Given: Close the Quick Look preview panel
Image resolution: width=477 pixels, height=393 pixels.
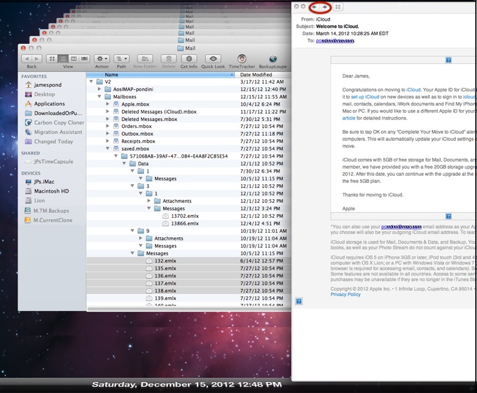Looking at the screenshot, I should pyautogui.click(x=296, y=6).
